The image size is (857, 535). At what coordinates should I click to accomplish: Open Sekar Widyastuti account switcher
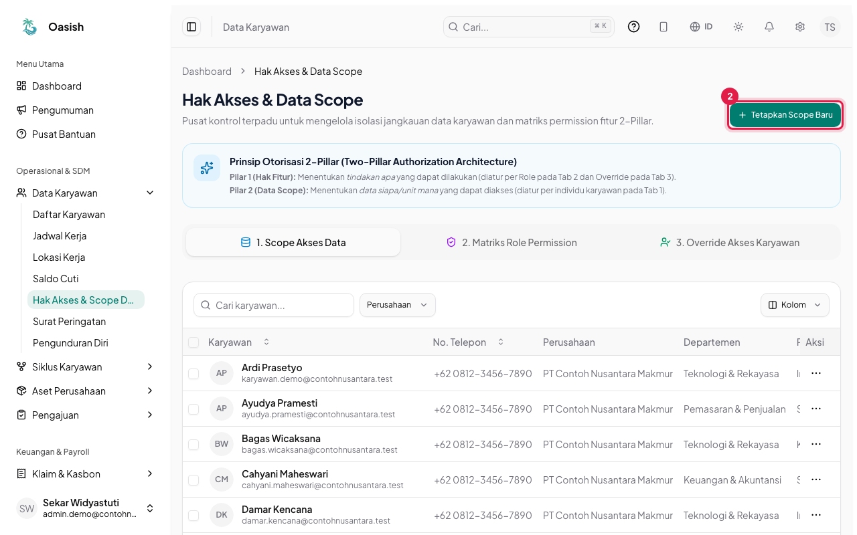pyautogui.click(x=86, y=508)
